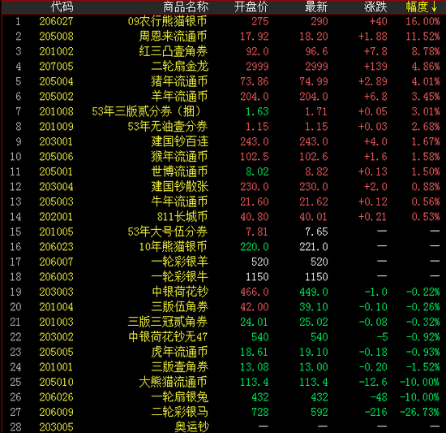The image size is (446, 433).
Task: Select 猴年流通币 row
Action: click(x=223, y=157)
